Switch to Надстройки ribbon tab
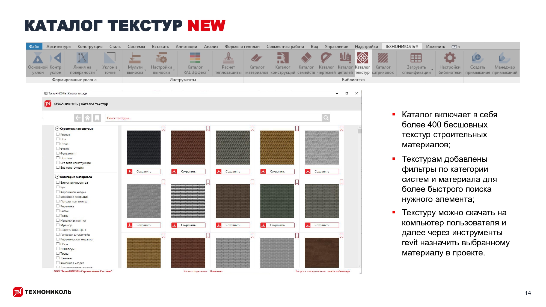Viewport: 546px width, 307px height. (366, 46)
